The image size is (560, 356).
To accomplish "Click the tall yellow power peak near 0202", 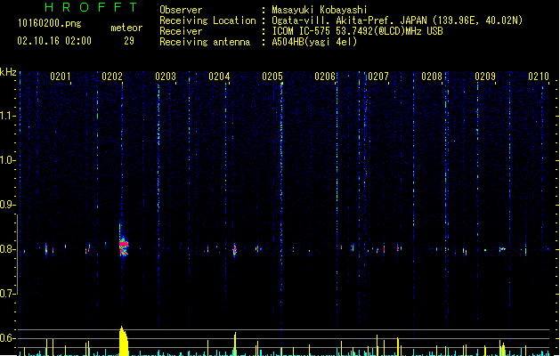I will click(124, 341).
